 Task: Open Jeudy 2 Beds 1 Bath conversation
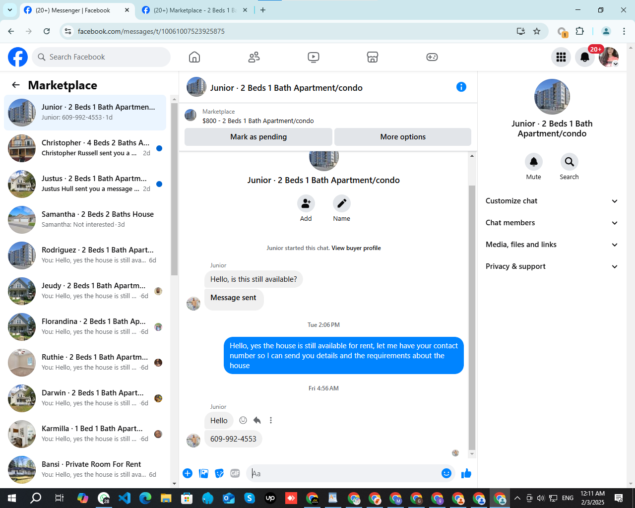point(85,291)
